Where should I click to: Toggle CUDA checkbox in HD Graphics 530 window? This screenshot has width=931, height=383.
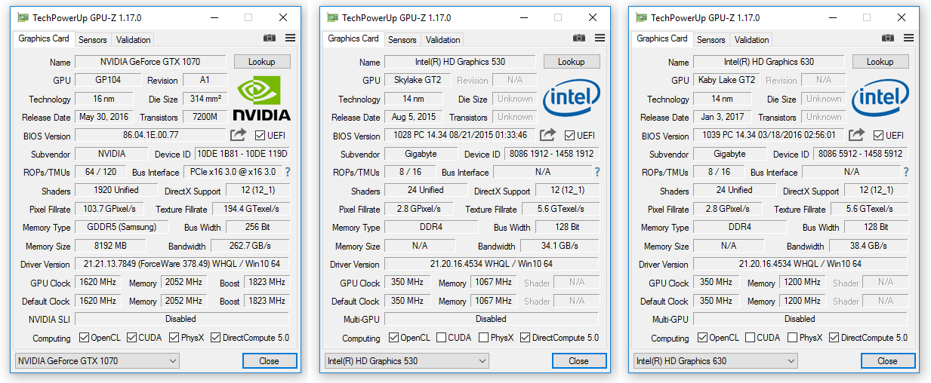tap(441, 338)
